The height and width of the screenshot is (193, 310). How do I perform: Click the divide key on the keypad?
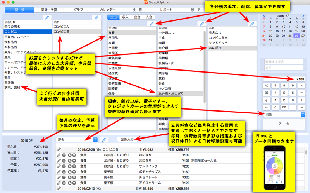point(267,100)
